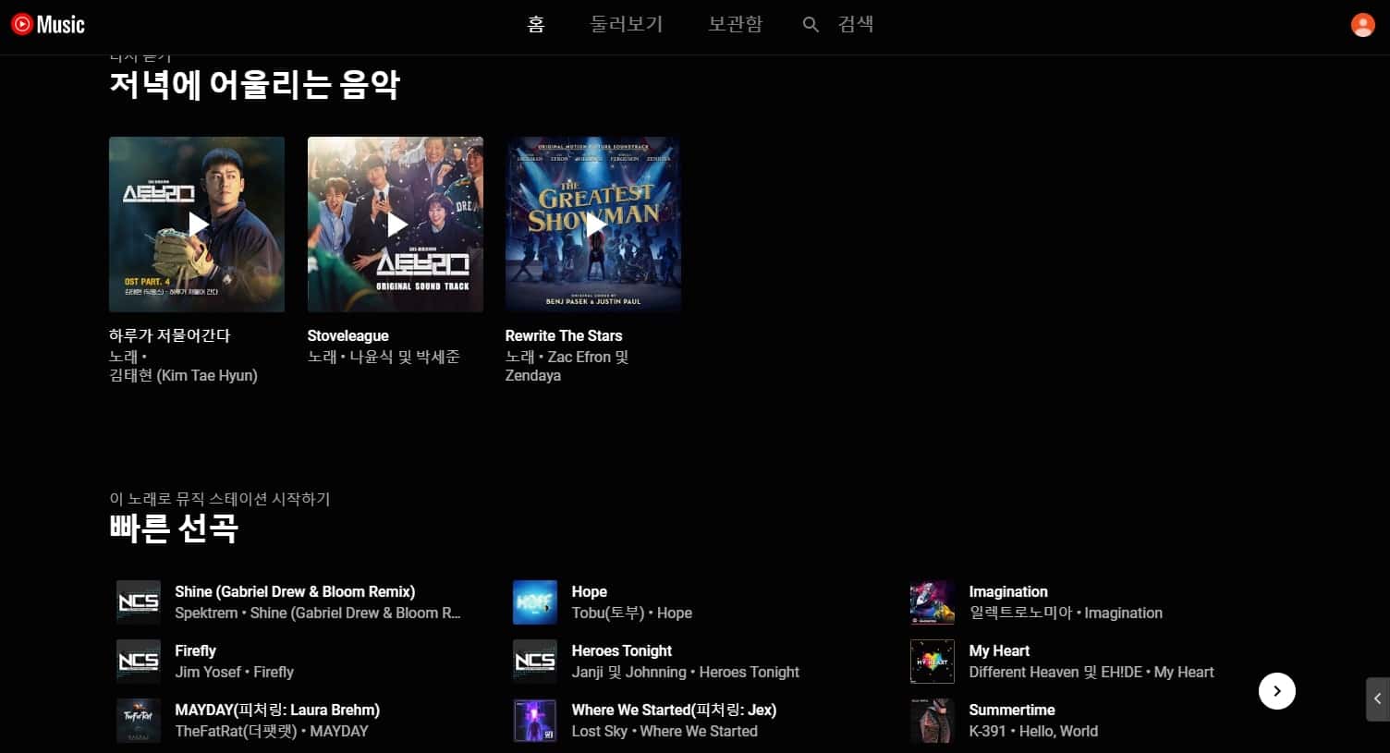Open the song page for Rewrite The Stars
Screen dimensions: 1390x753
coord(564,335)
